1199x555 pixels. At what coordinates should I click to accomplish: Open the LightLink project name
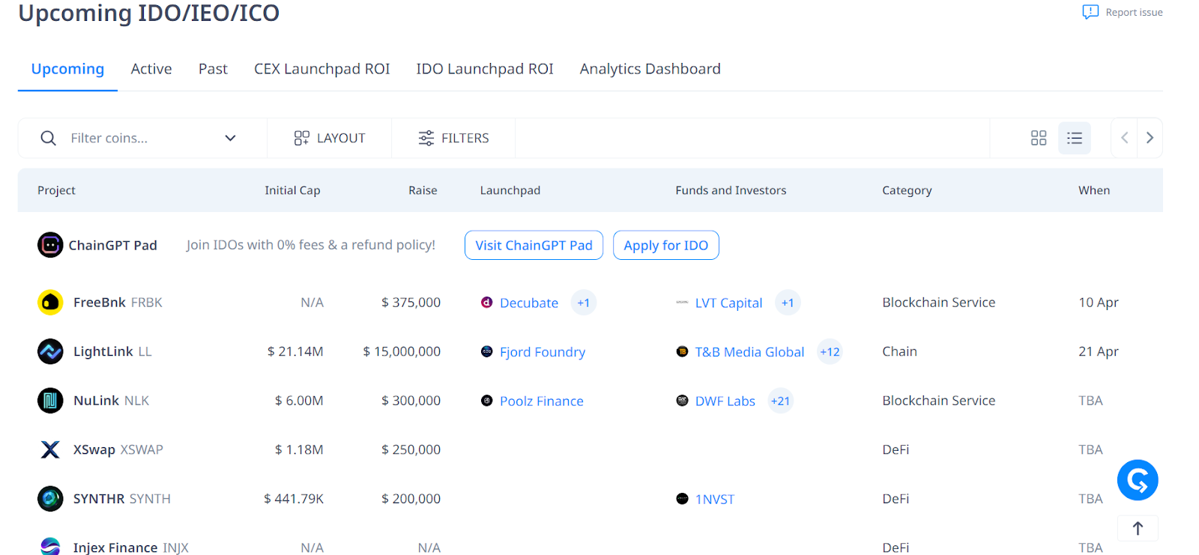(103, 351)
